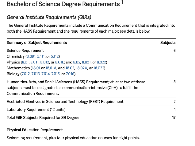The height and width of the screenshot is (146, 195).
Task: Open the 18.02 calculus link
Action: pos(70,68)
